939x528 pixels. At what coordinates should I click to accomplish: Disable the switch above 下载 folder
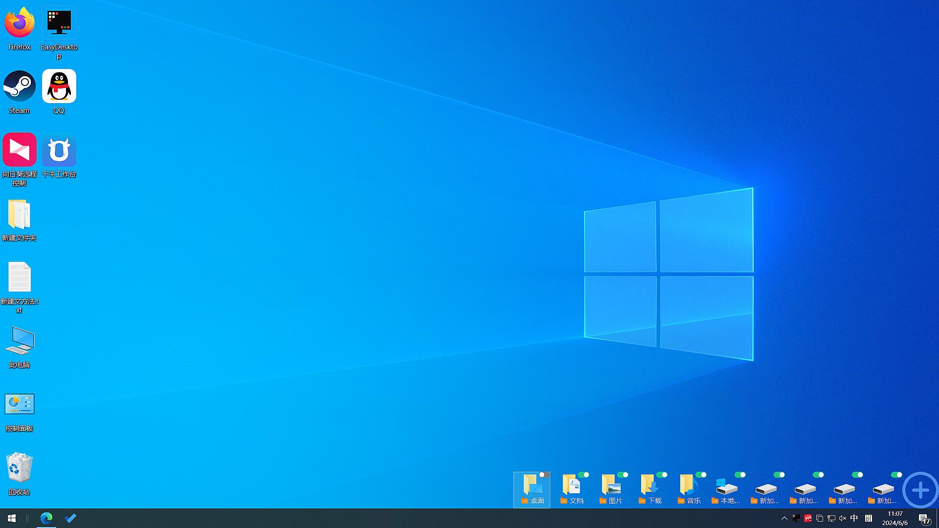(661, 475)
